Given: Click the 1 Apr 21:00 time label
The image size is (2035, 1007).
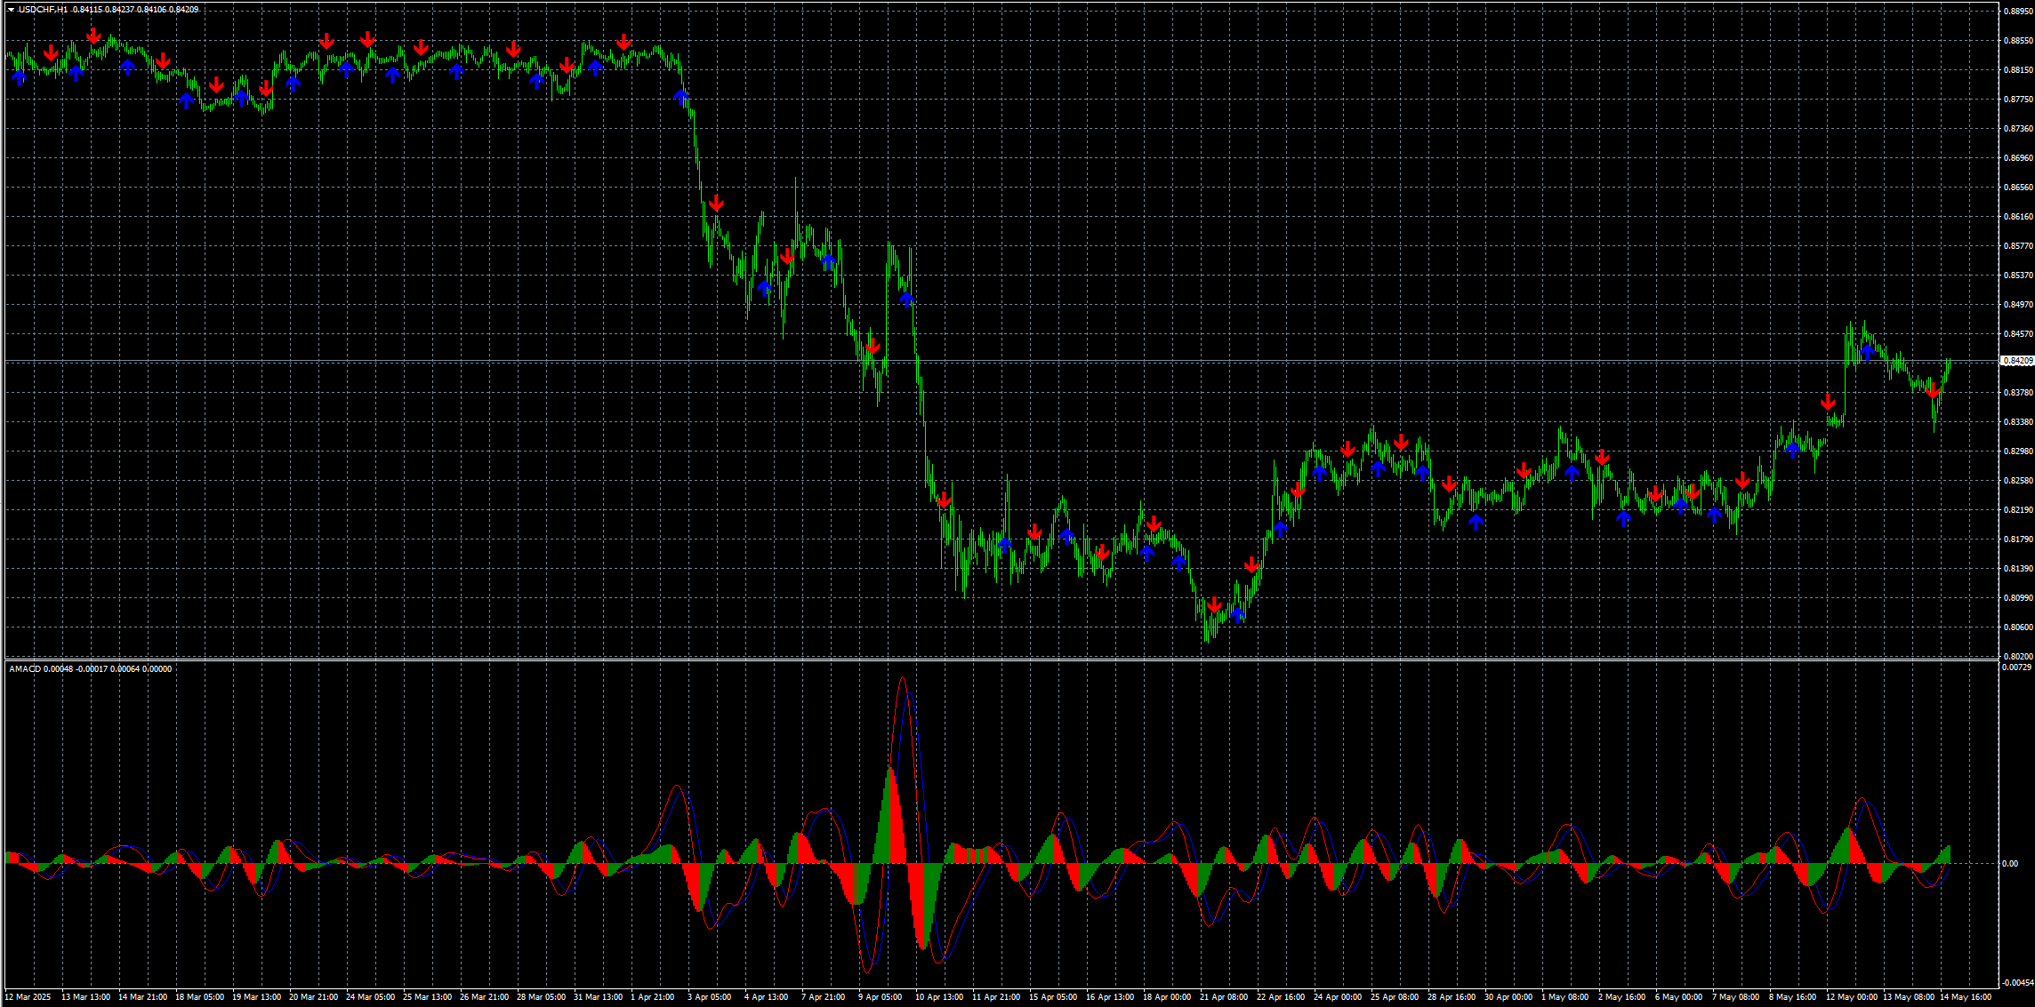Looking at the screenshot, I should tap(653, 996).
